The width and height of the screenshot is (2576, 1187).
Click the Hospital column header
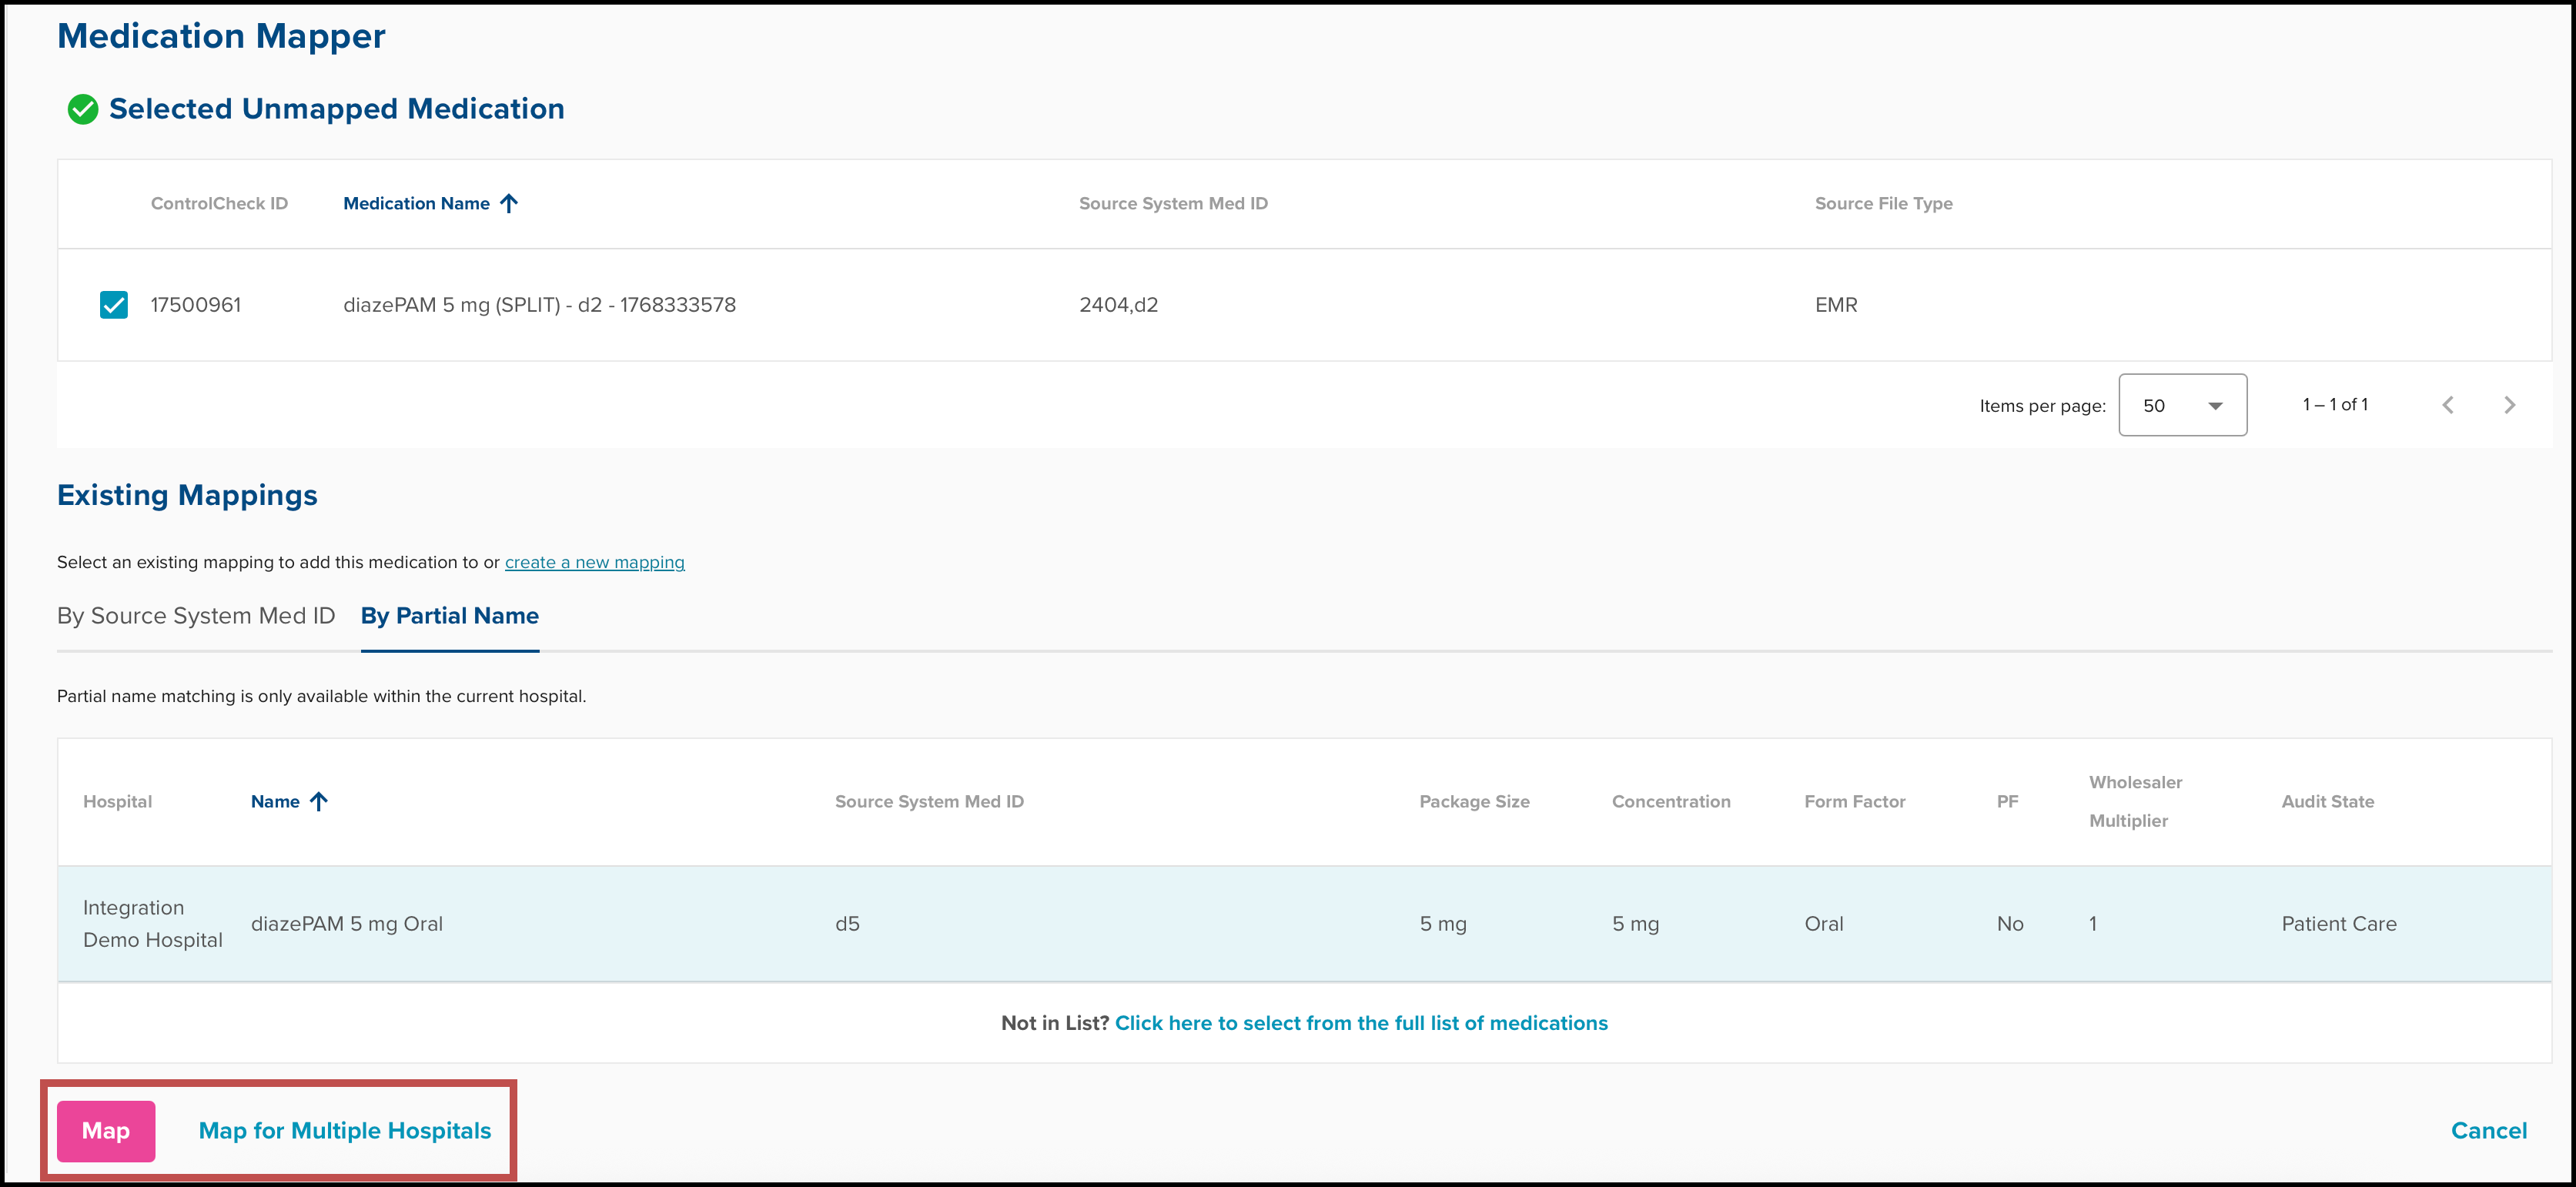click(x=118, y=802)
